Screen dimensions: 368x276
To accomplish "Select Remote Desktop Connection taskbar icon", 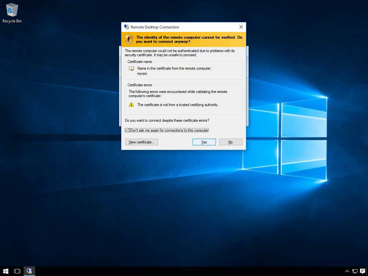I will 29,271.
